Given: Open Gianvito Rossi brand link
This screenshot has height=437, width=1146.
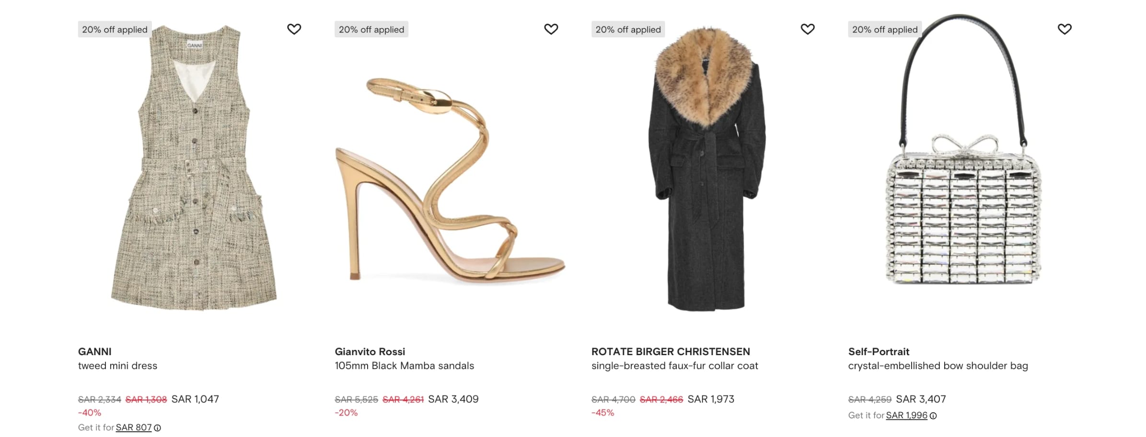Looking at the screenshot, I should [x=370, y=352].
